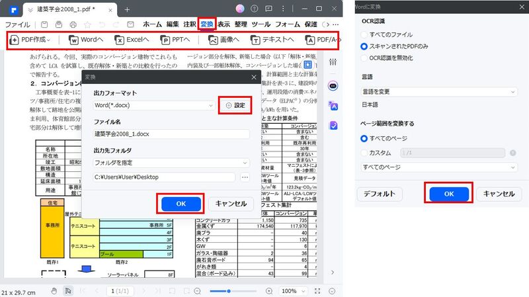
Task: Expand the tab list chevron beside document tab
Action: [30, 10]
